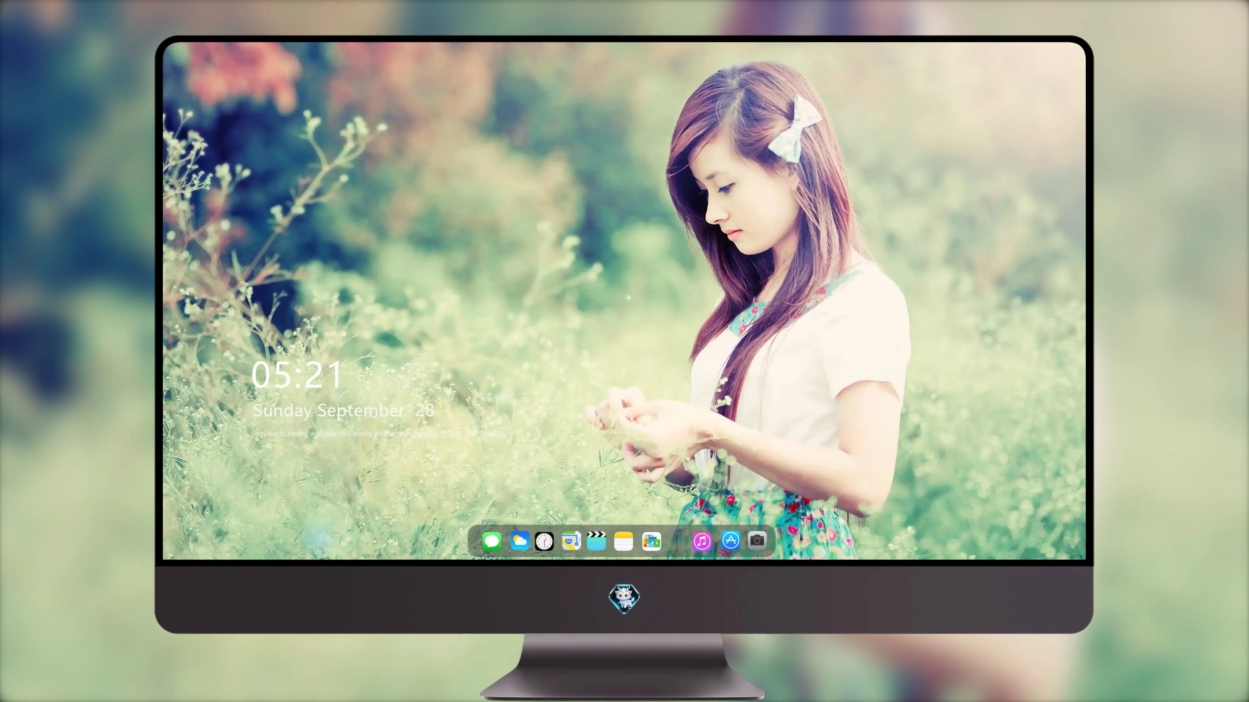Screen dimensions: 1249x702
Task: Click the 05:21 clock widget
Action: (297, 374)
